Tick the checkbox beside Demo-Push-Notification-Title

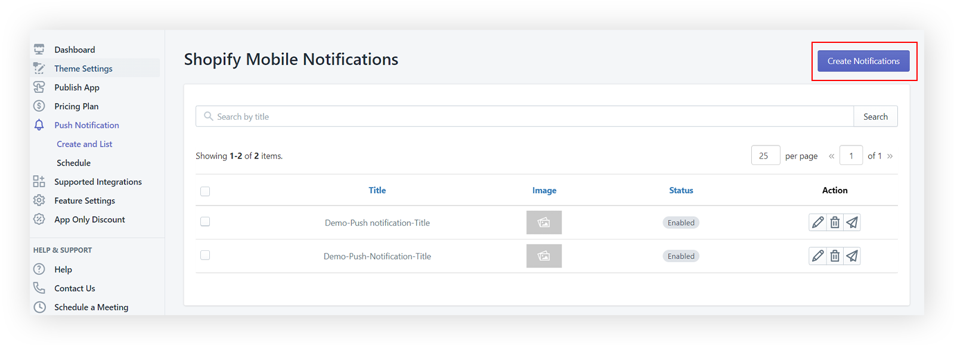(205, 254)
